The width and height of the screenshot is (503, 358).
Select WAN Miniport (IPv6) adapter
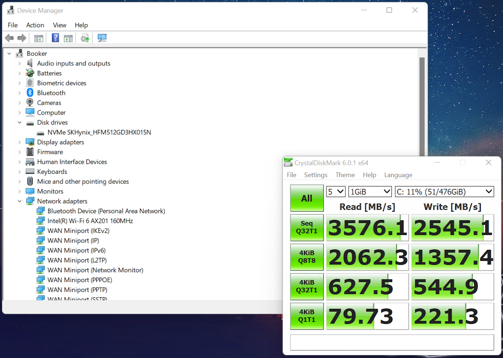[x=77, y=250]
